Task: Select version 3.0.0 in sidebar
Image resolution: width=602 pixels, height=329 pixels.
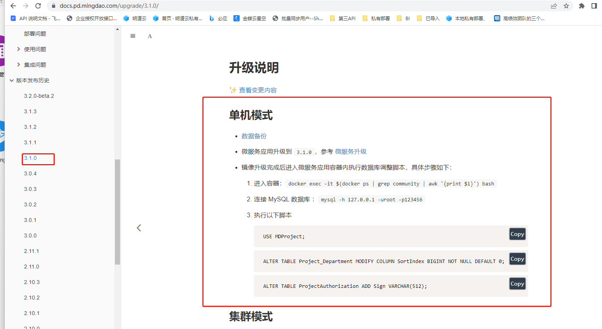Action: pyautogui.click(x=30, y=235)
